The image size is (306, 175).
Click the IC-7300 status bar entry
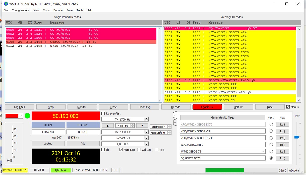tap(39, 170)
